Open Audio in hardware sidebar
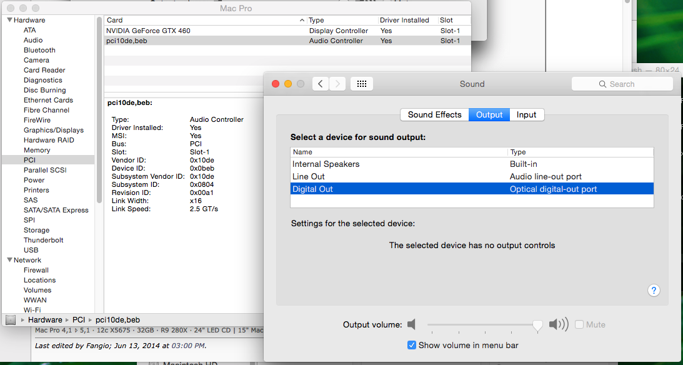This screenshot has width=683, height=365. (33, 40)
